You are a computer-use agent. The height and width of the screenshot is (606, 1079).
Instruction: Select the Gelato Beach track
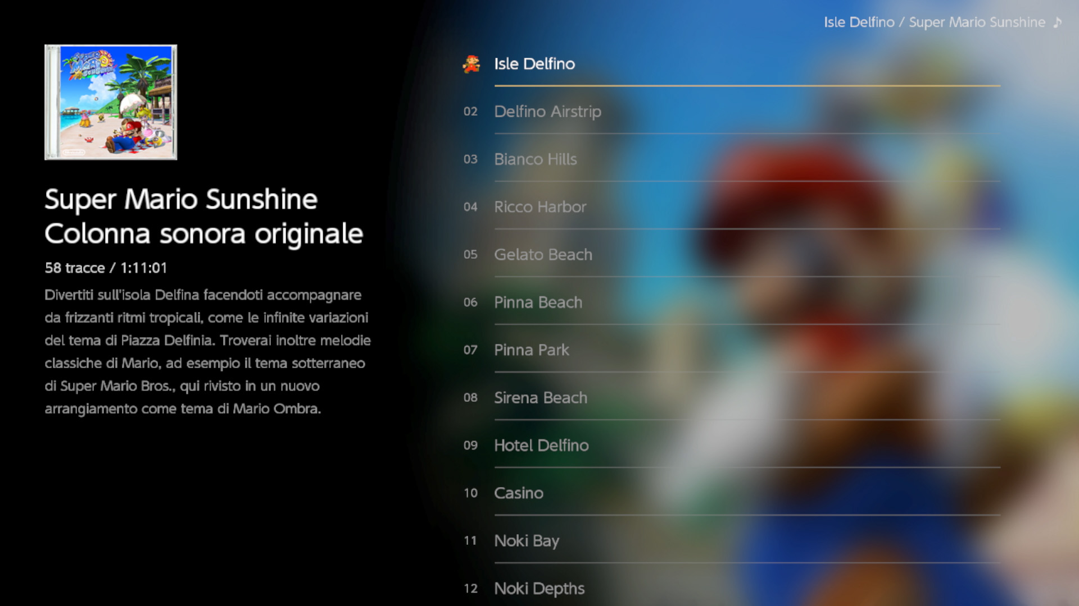click(x=543, y=255)
